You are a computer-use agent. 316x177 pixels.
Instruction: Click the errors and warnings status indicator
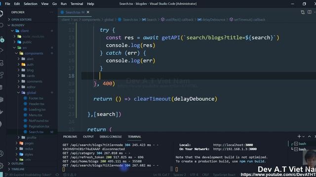click(x=70, y=175)
